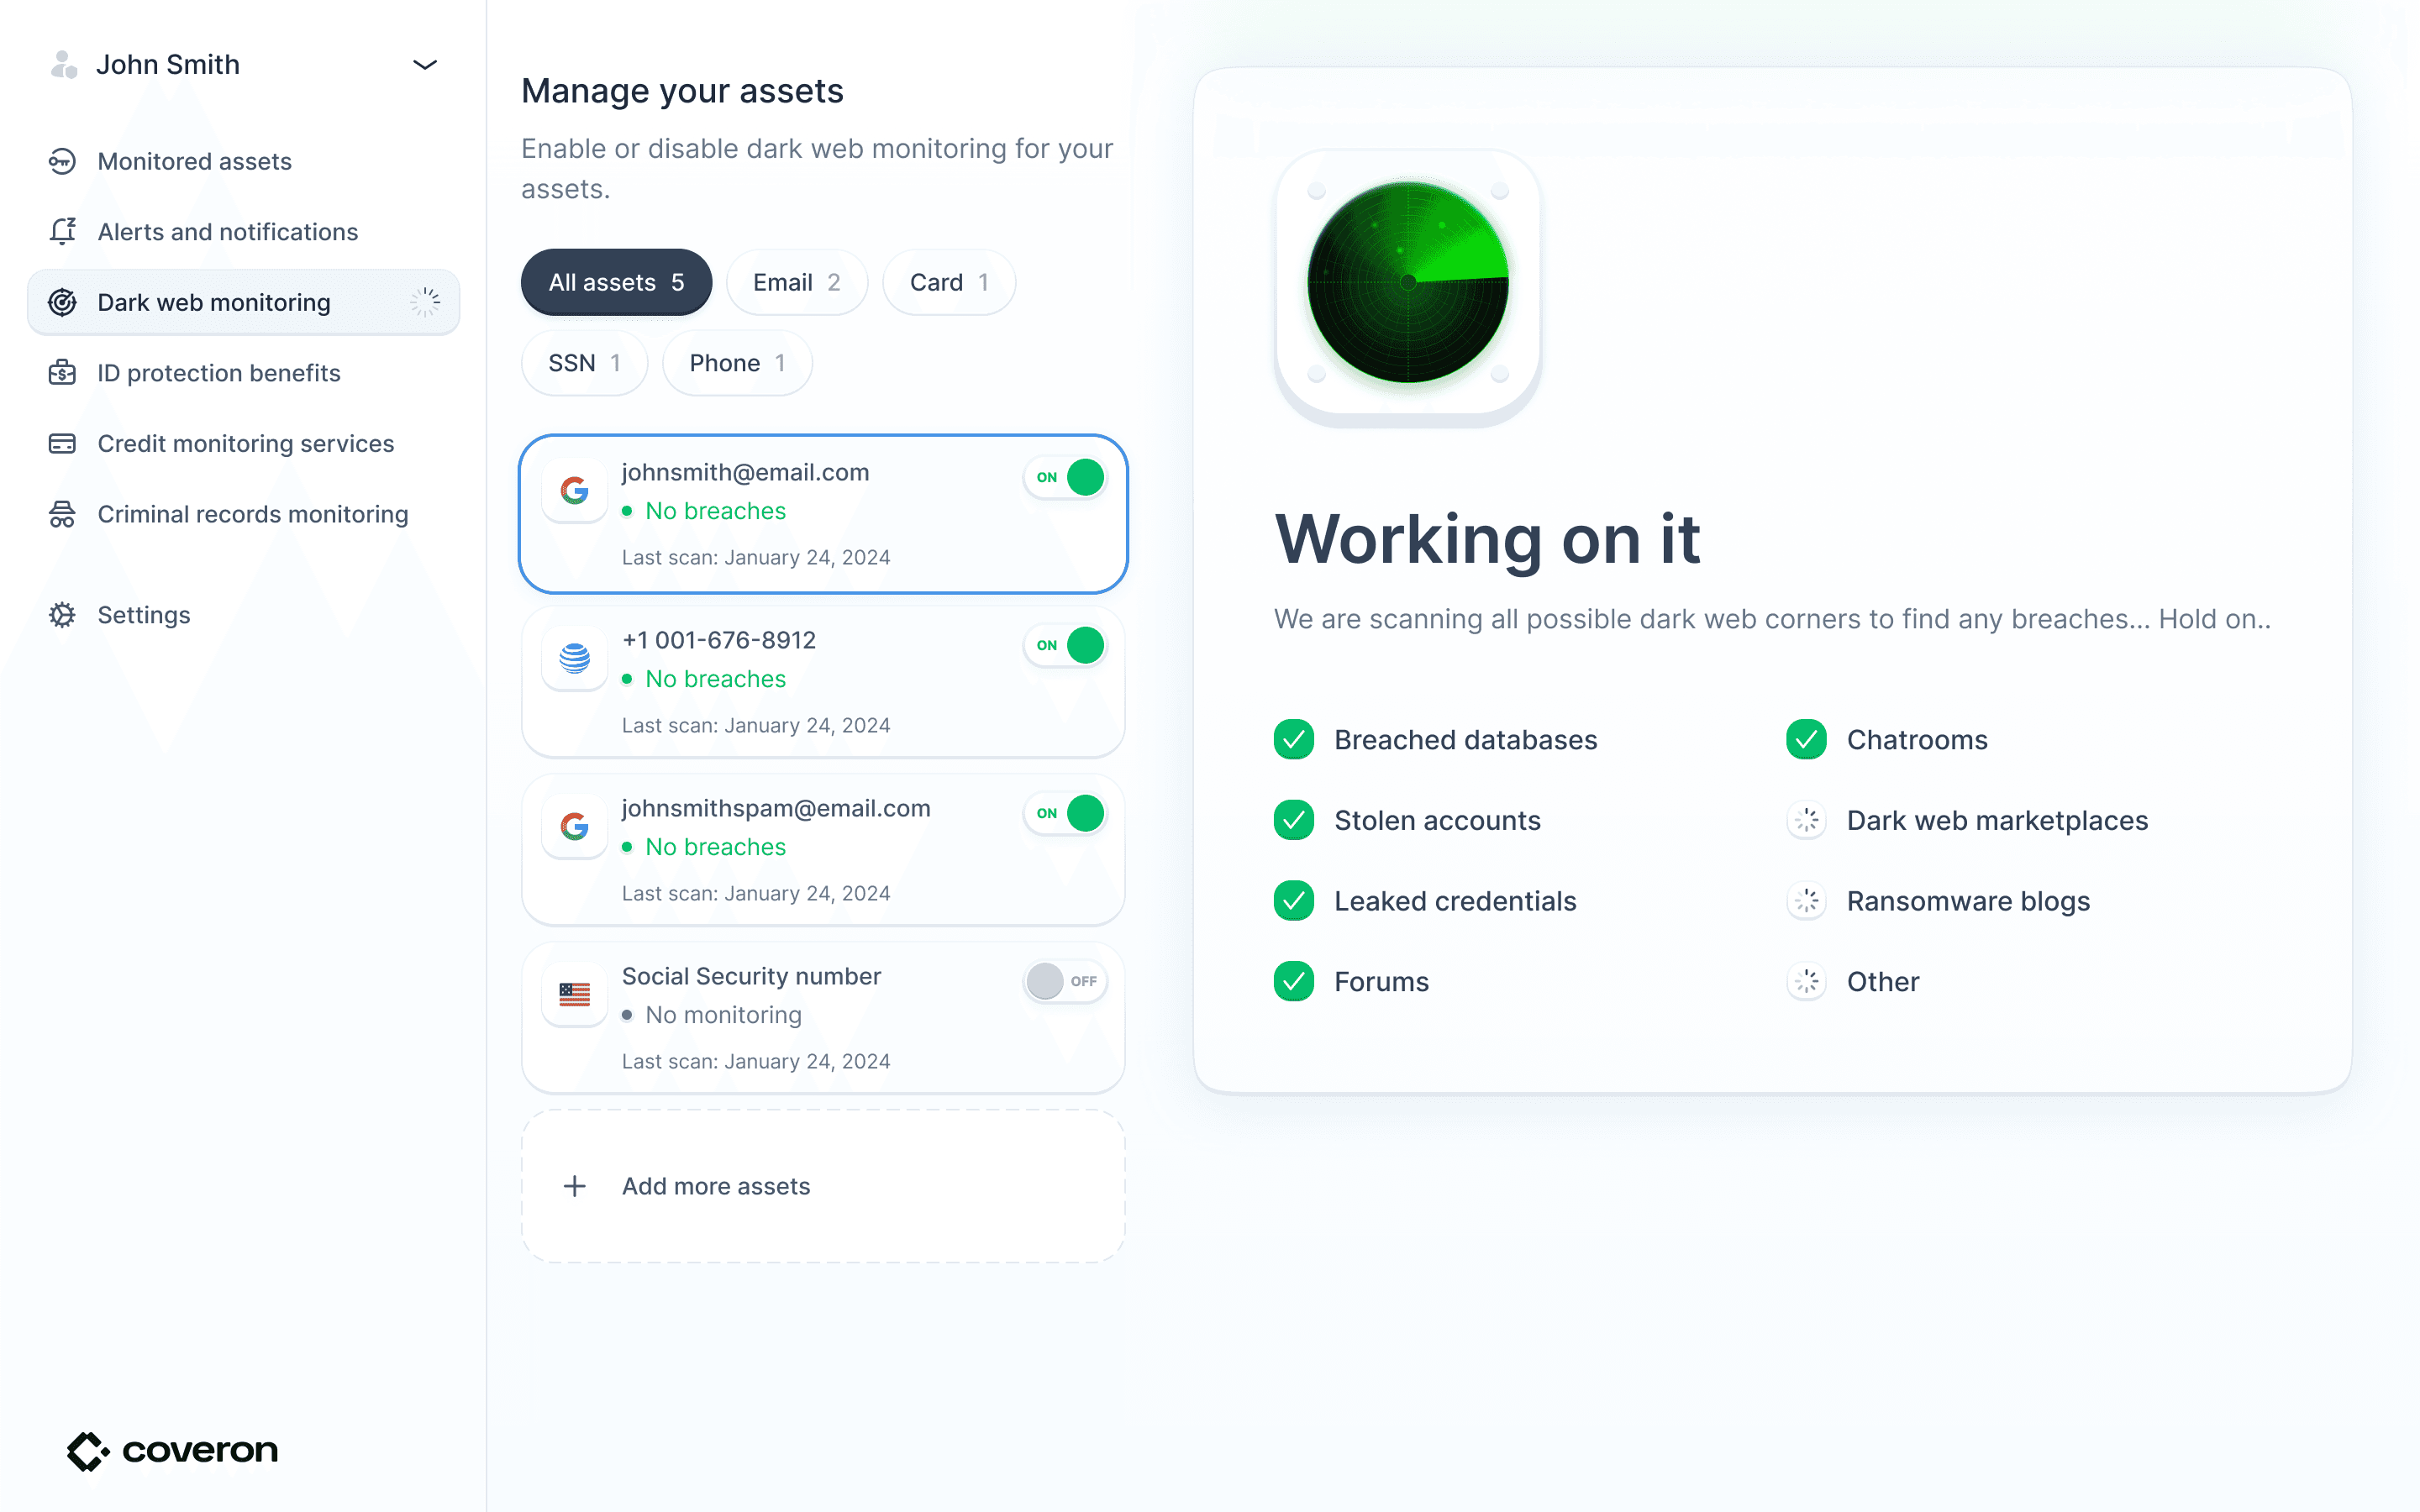Select Dark web monitoring menu item
2420x1512 pixels.
click(243, 302)
